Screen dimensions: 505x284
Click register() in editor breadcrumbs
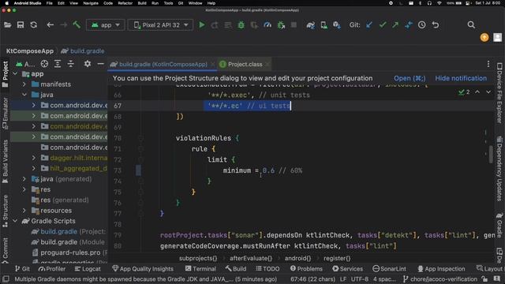[x=337, y=258]
